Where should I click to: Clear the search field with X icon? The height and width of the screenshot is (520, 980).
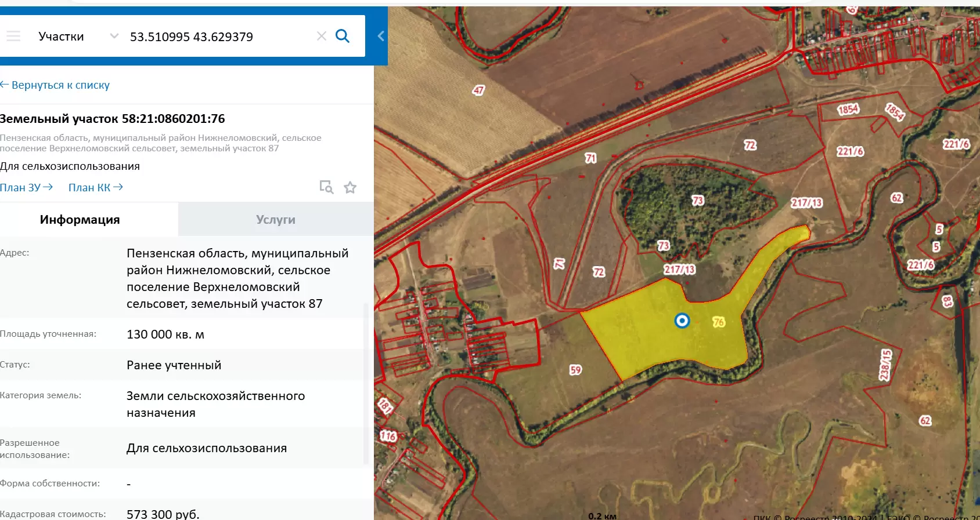tap(321, 37)
